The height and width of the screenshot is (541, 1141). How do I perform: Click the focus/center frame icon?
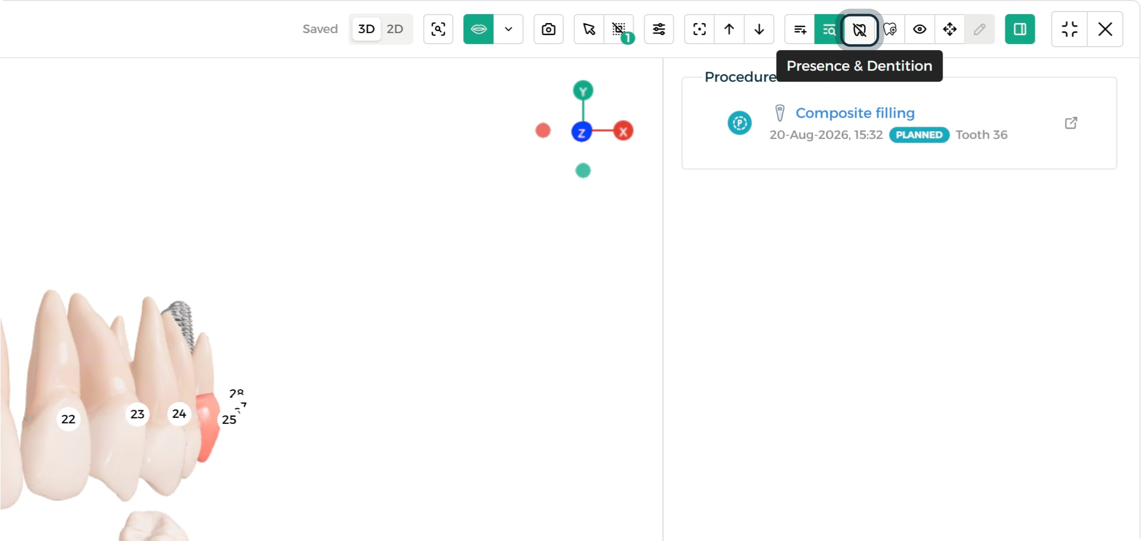coord(699,29)
